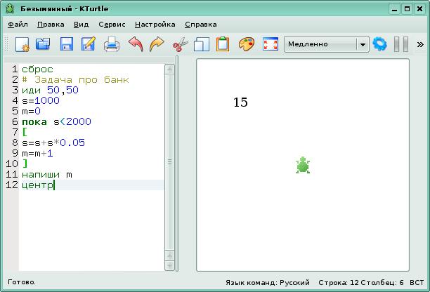Save the script with the floppy icon
The height and width of the screenshot is (292, 430).
tap(66, 44)
